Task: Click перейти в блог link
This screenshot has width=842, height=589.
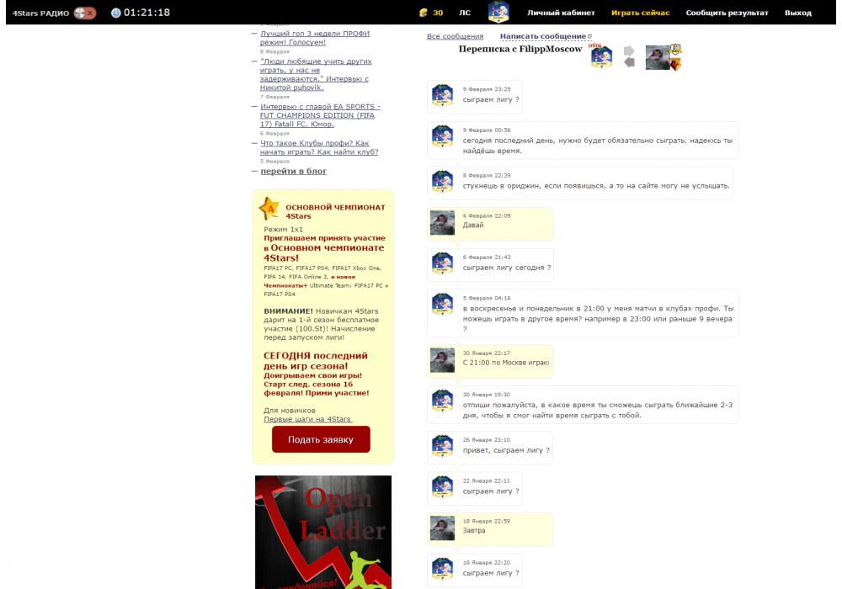Action: click(x=293, y=171)
